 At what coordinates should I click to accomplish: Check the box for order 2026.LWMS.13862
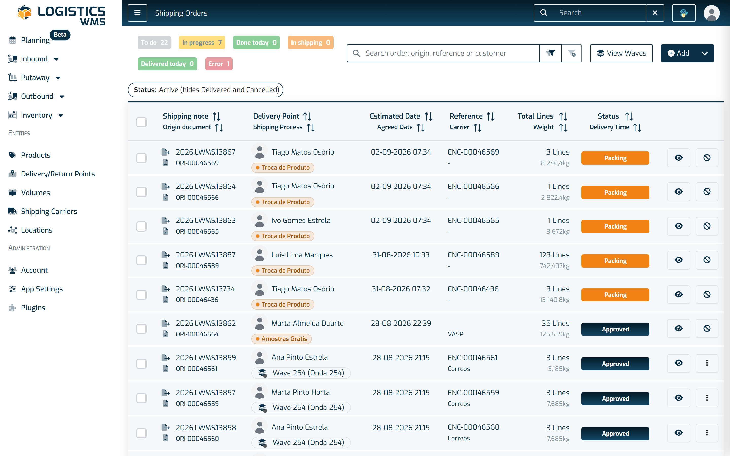coord(141,329)
